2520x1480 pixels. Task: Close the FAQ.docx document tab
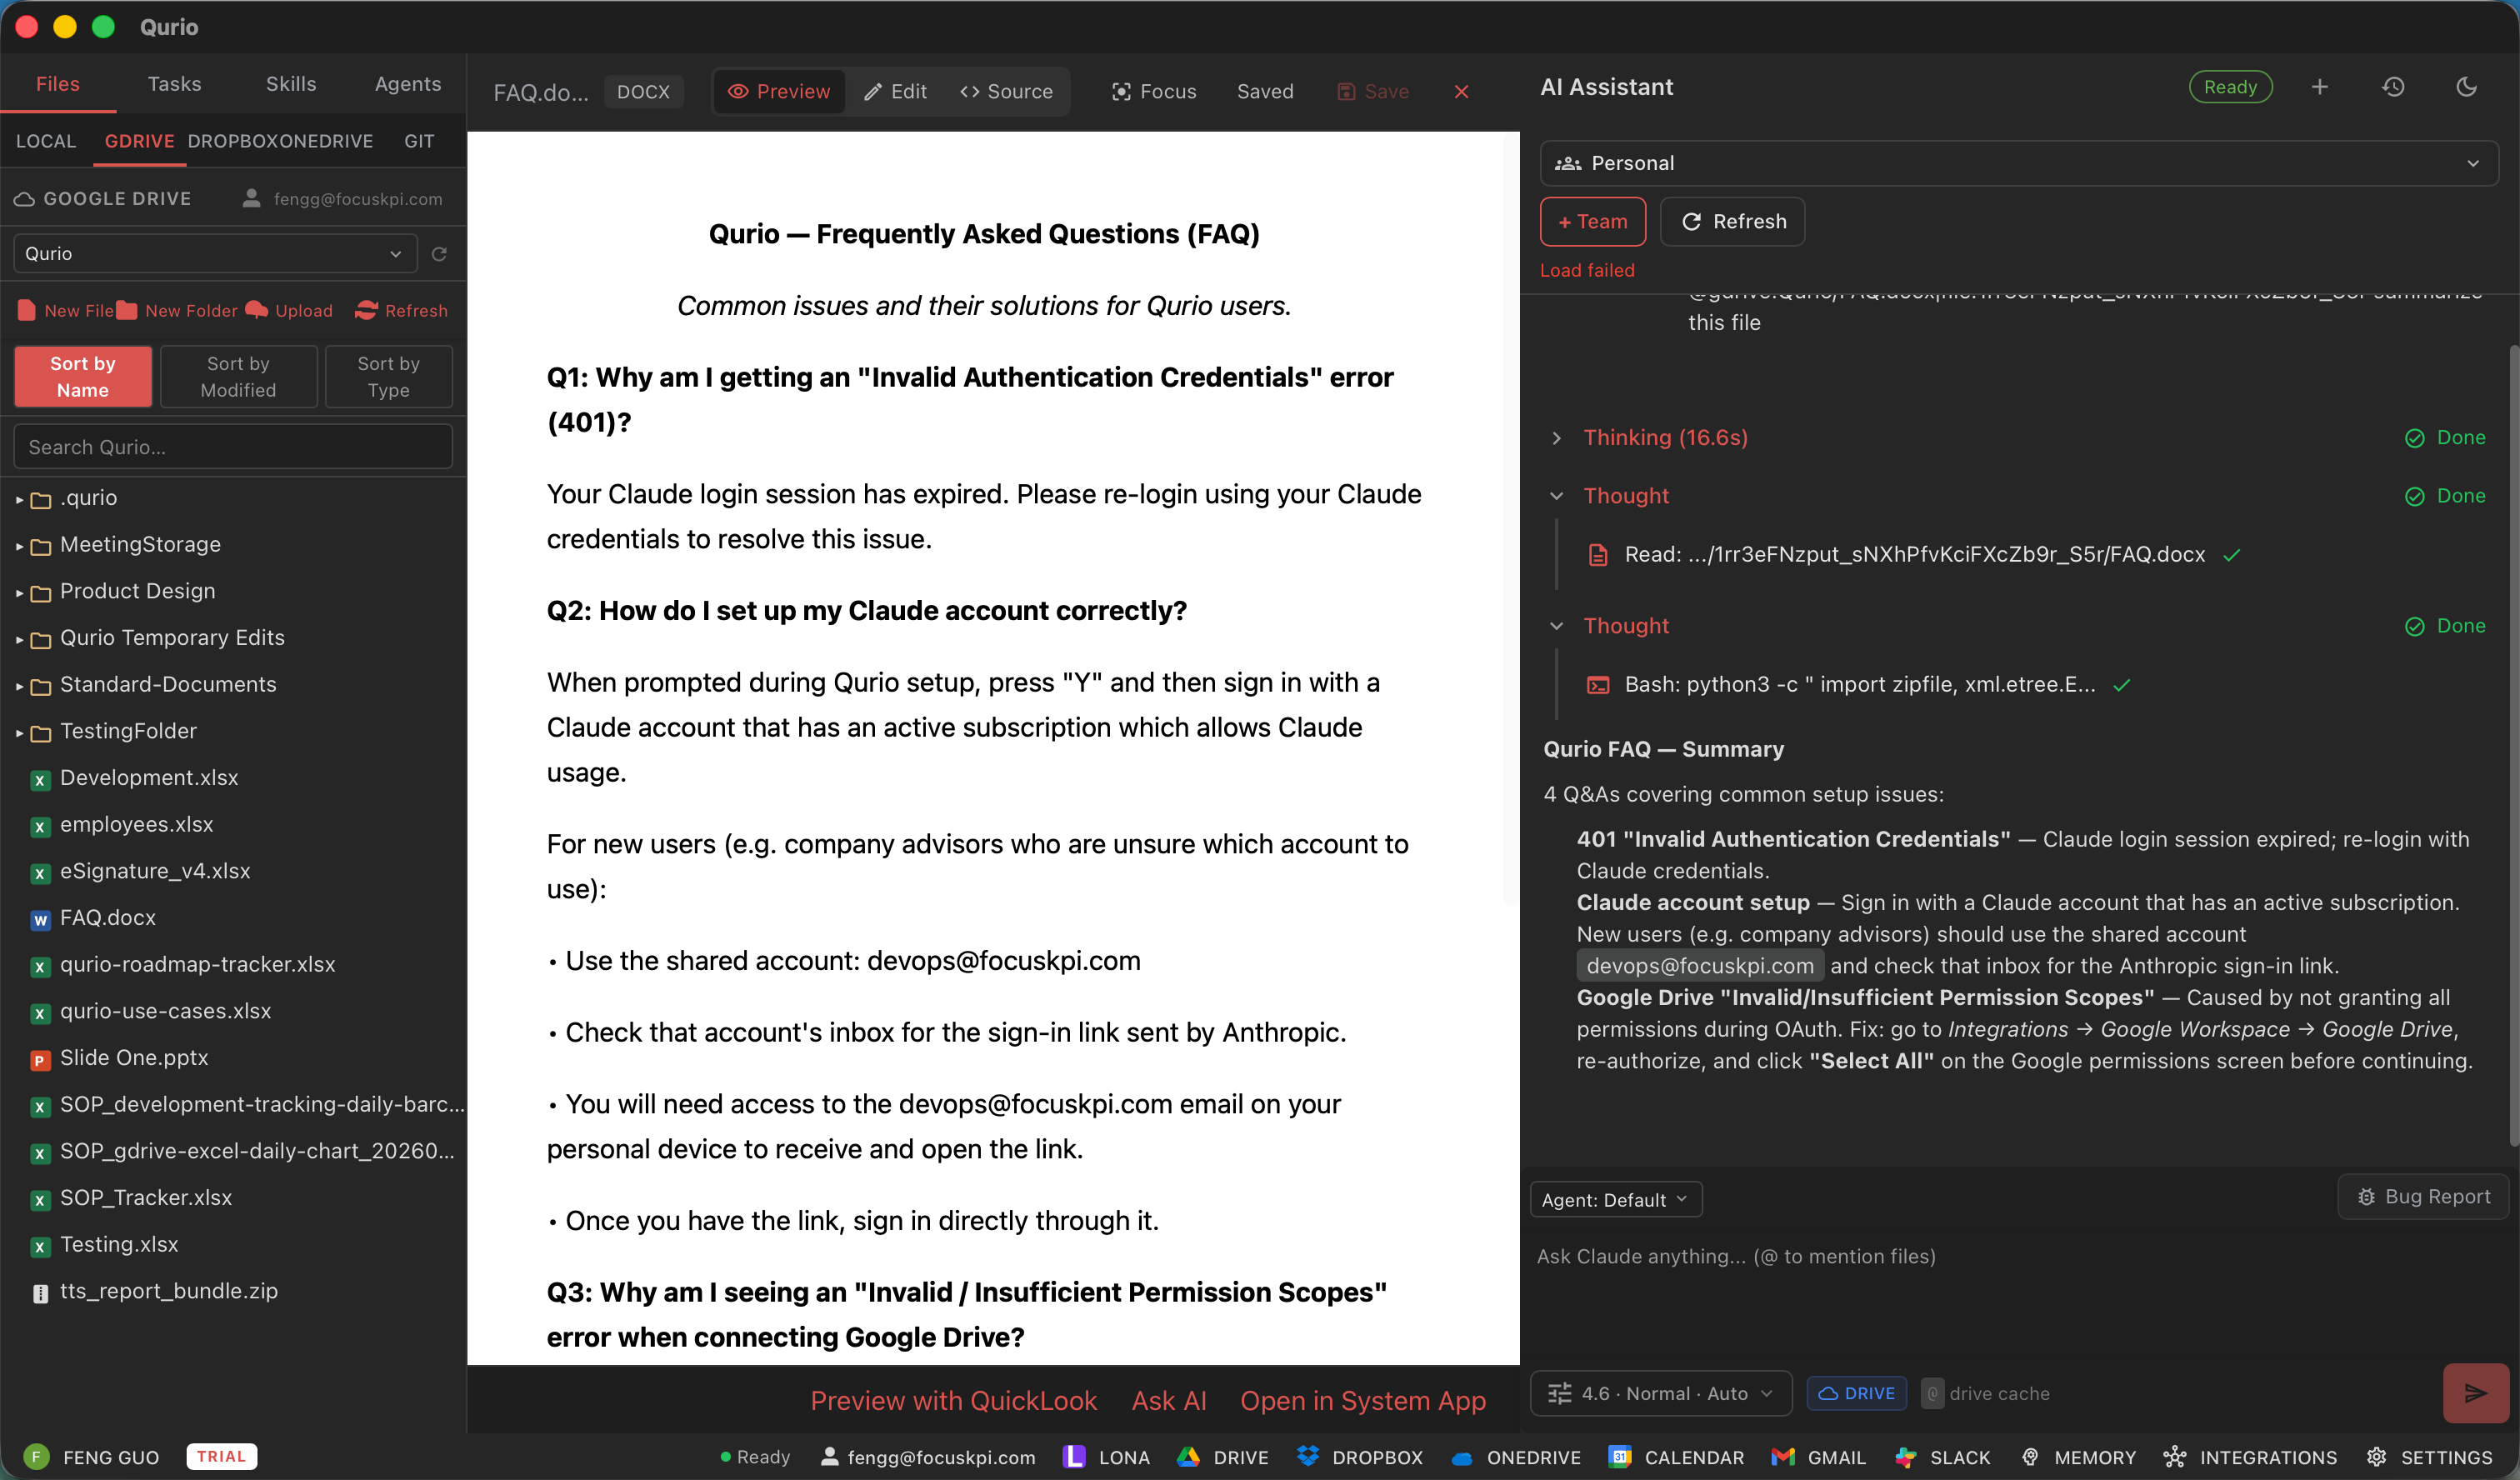pyautogui.click(x=1461, y=92)
